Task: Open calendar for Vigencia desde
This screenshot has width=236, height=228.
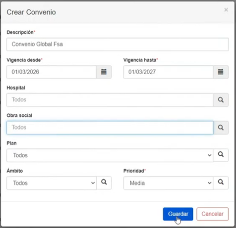Action: [x=104, y=72]
